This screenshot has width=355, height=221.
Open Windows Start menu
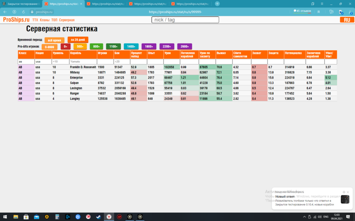point(4,217)
